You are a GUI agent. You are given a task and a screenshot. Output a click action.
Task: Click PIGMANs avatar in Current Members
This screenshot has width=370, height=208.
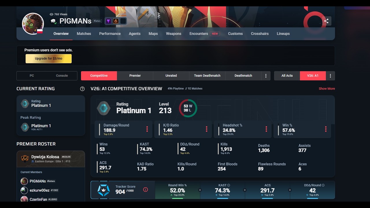pos(24,181)
